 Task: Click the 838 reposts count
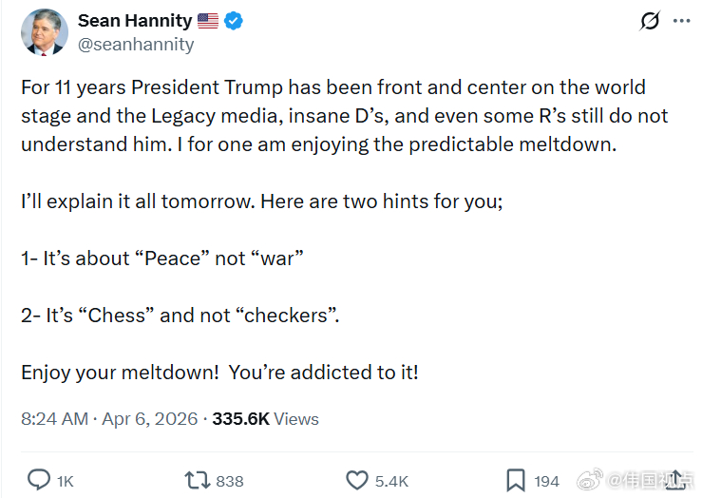(230, 481)
